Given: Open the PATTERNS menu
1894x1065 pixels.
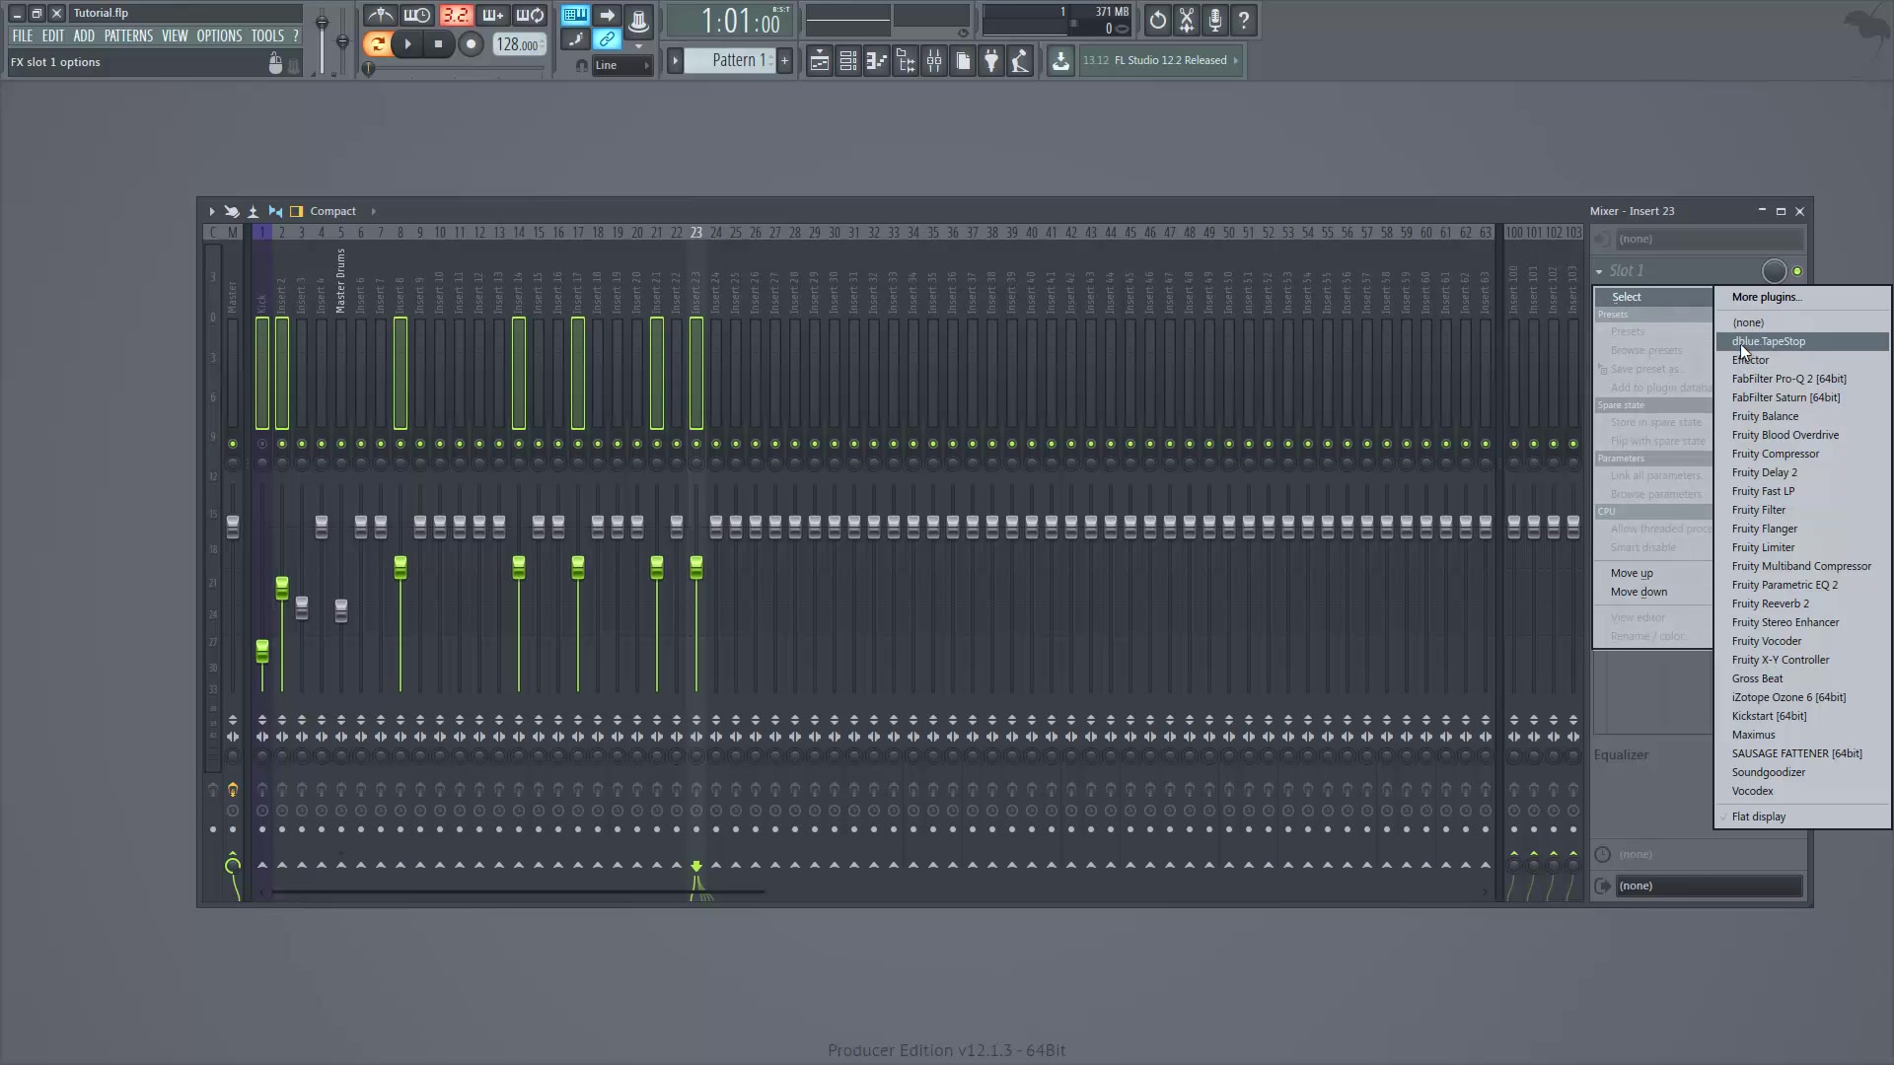Looking at the screenshot, I should coord(128,35).
